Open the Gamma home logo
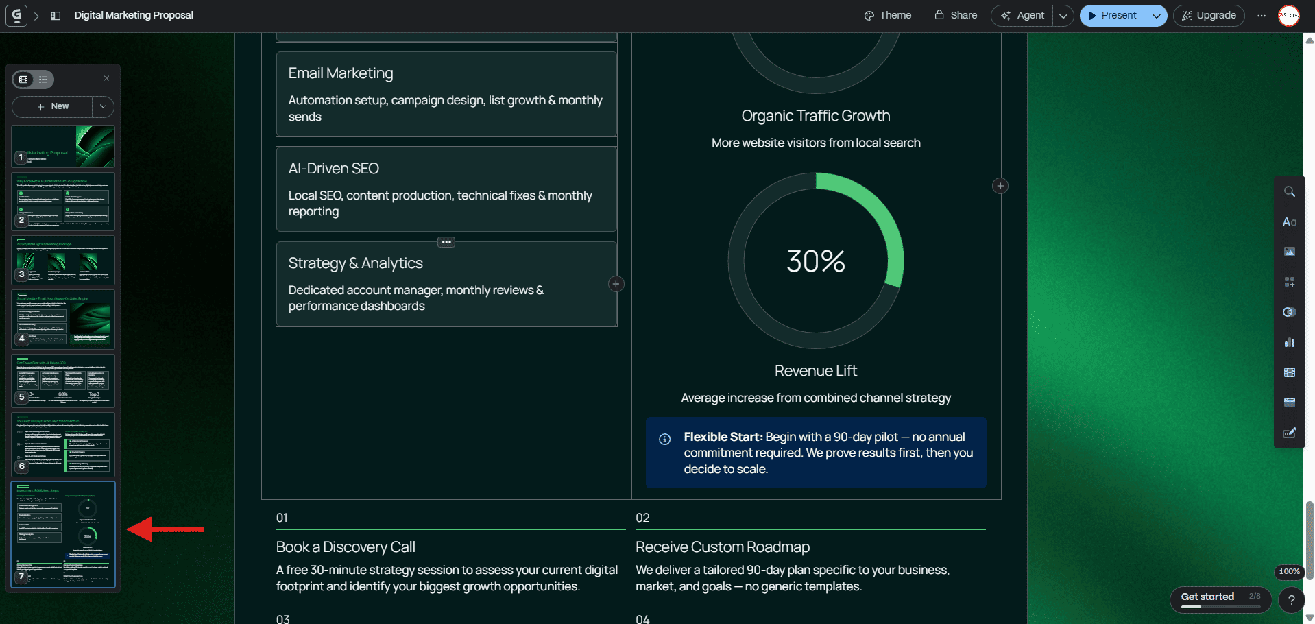The width and height of the screenshot is (1315, 624). pyautogui.click(x=16, y=15)
